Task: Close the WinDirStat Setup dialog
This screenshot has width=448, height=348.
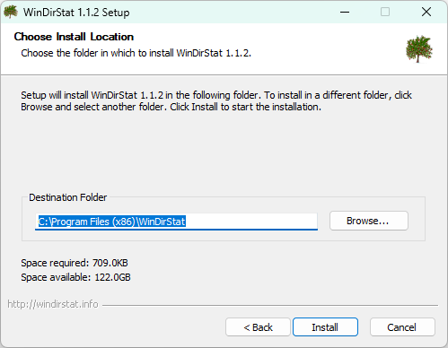Action: click(x=426, y=12)
